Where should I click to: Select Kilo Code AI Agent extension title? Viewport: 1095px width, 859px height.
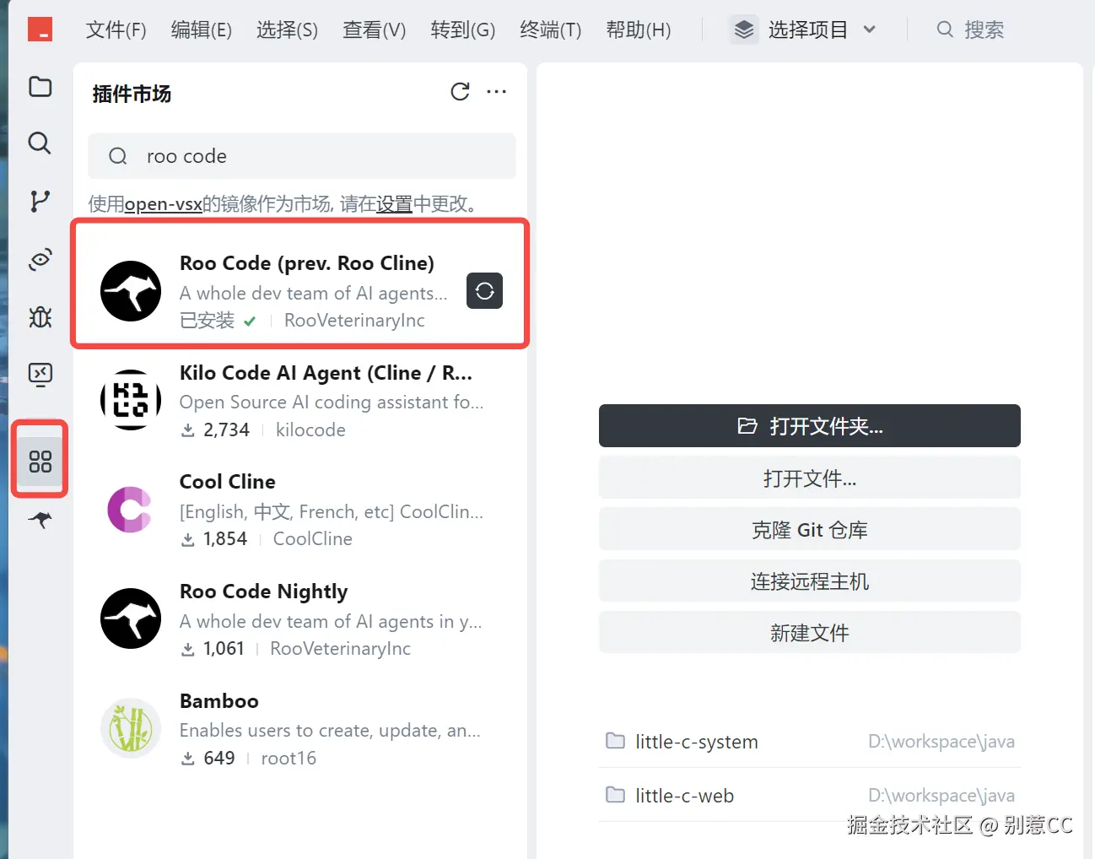pyautogui.click(x=326, y=373)
